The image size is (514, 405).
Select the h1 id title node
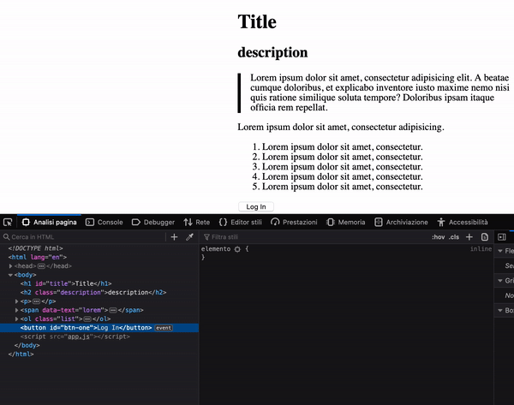(66, 283)
